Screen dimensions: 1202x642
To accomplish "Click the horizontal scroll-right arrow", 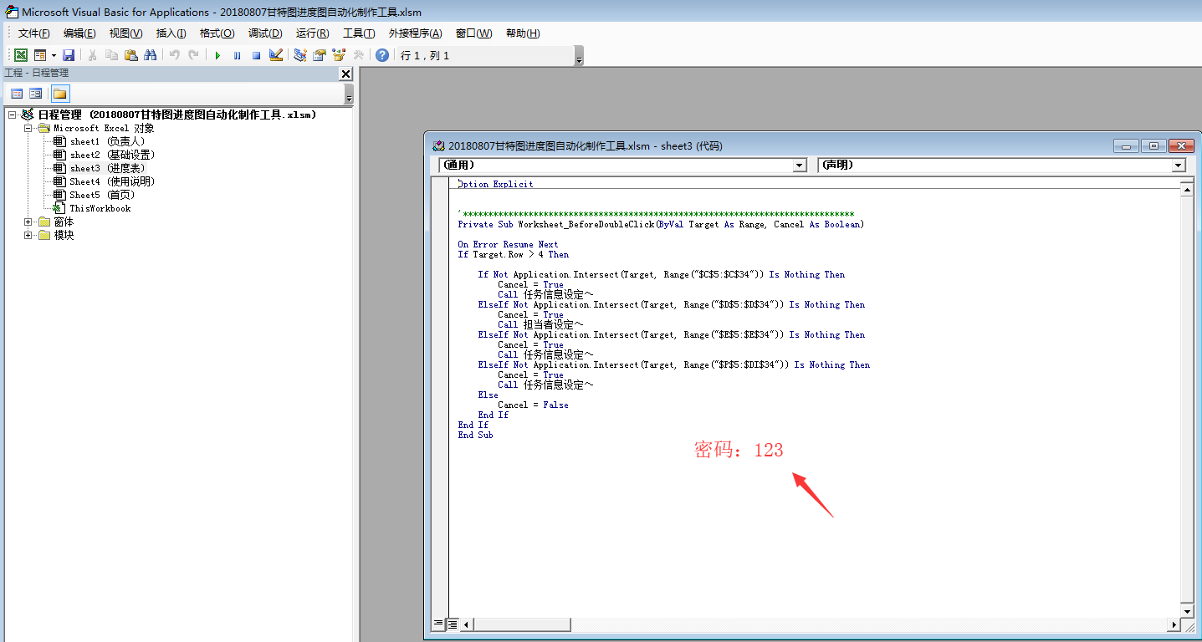I will click(x=1174, y=624).
